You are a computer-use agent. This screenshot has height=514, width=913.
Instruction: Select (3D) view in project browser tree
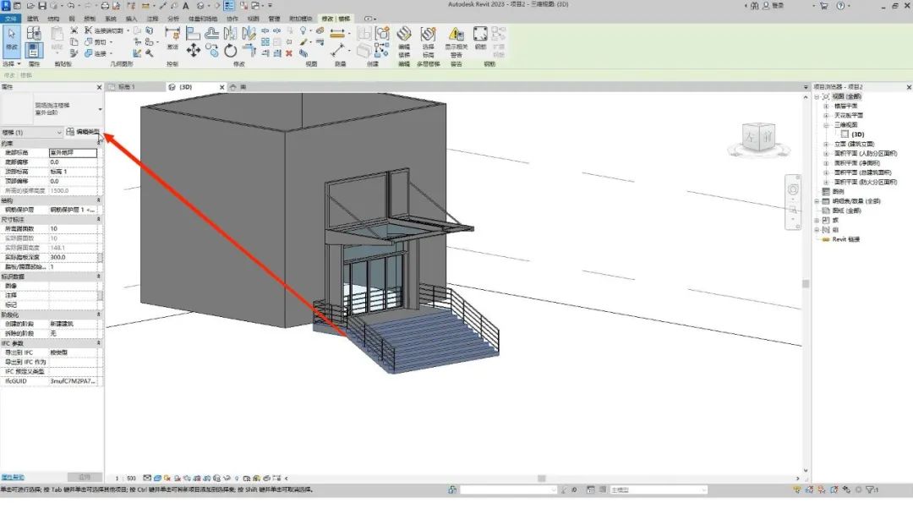click(858, 134)
